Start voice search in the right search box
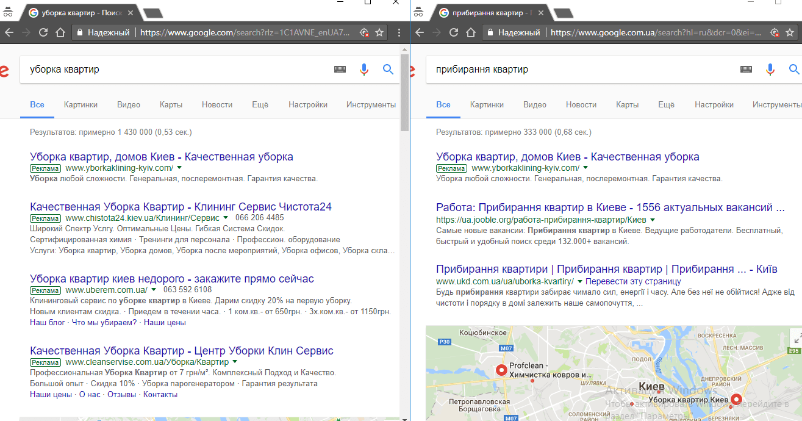This screenshot has height=421, width=802. 770,70
